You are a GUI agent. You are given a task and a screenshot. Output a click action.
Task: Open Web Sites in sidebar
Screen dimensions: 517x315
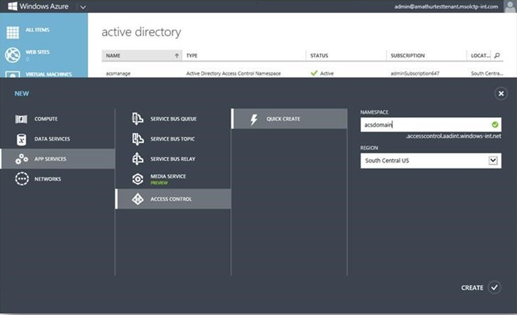(x=38, y=52)
